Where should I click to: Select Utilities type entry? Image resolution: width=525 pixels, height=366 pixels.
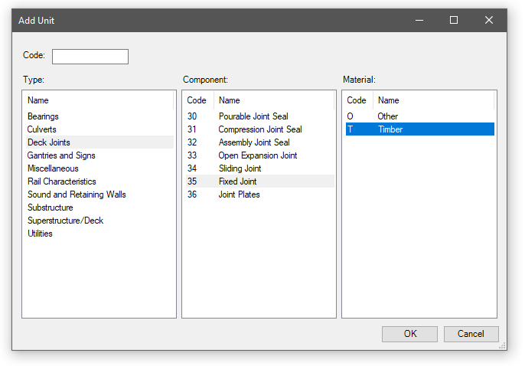pyautogui.click(x=40, y=234)
